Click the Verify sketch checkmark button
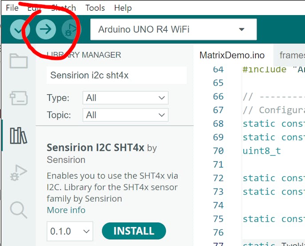 tap(20, 29)
